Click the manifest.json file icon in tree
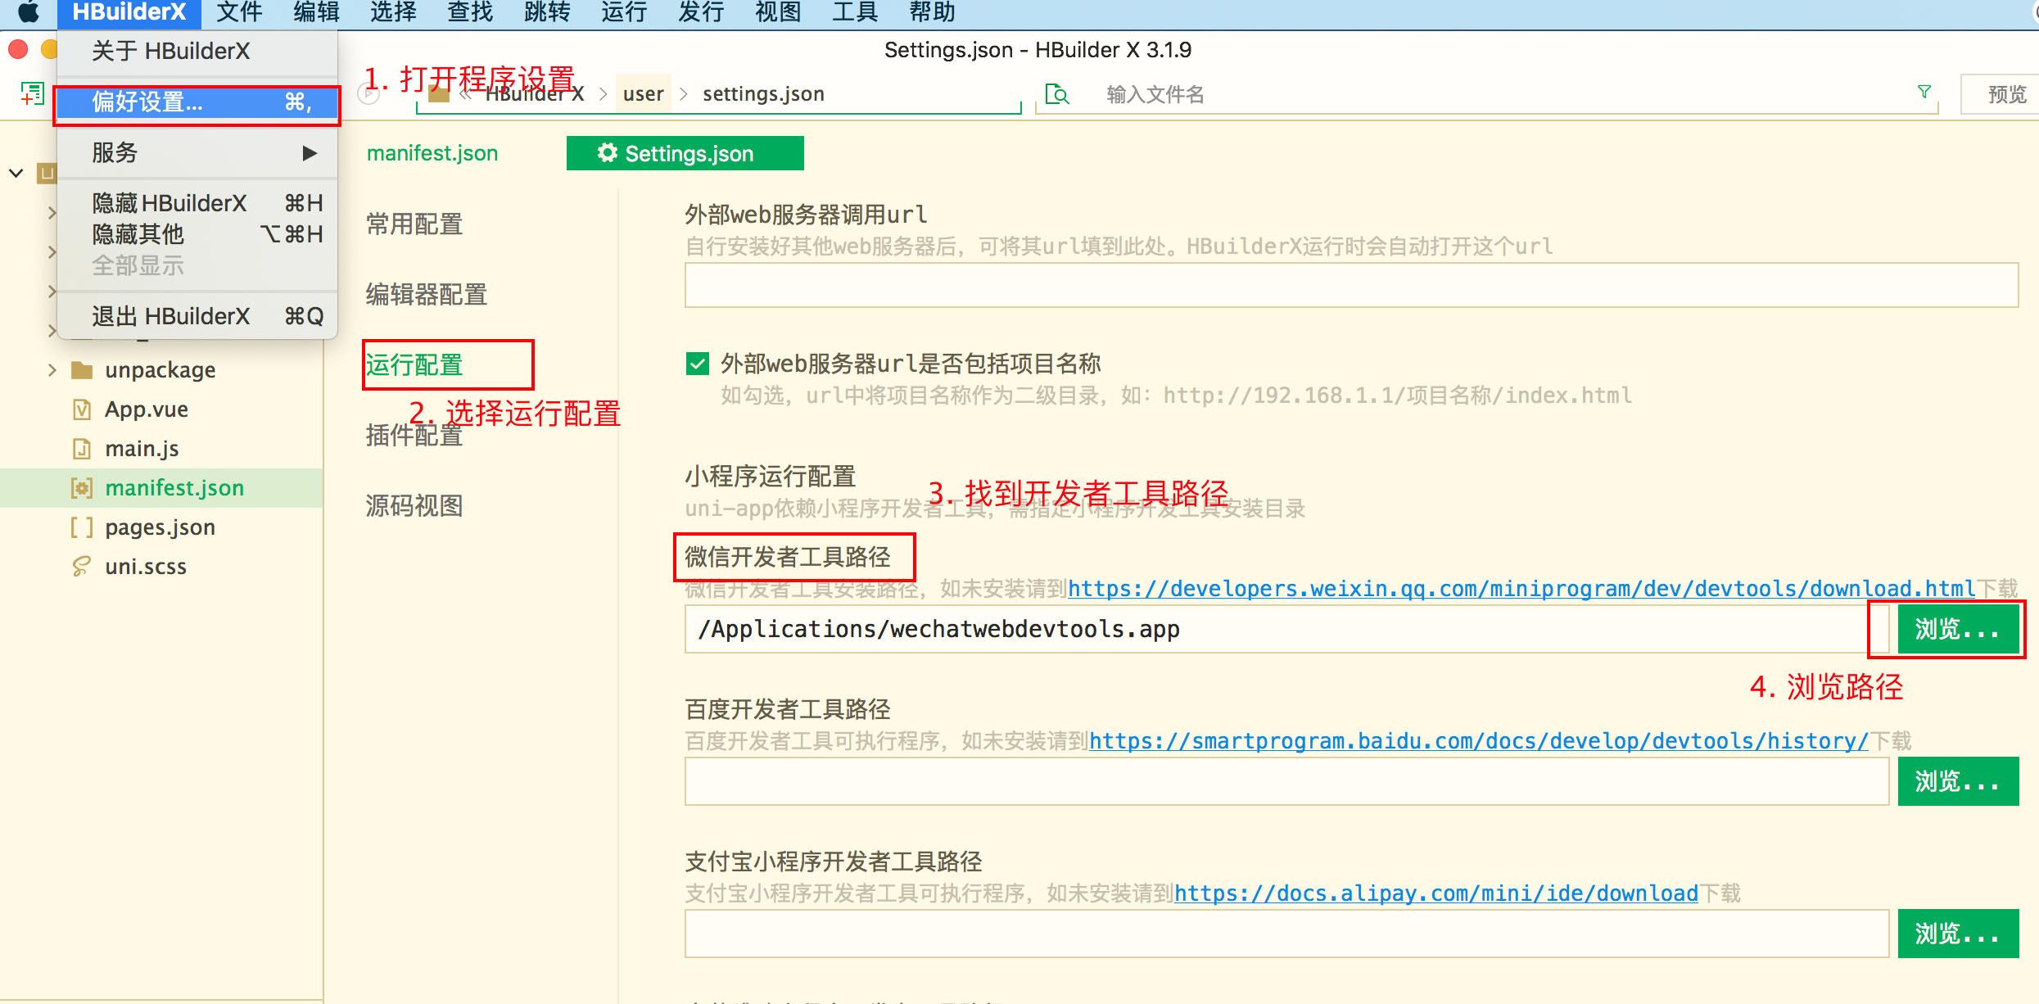The image size is (2039, 1004). click(x=81, y=488)
